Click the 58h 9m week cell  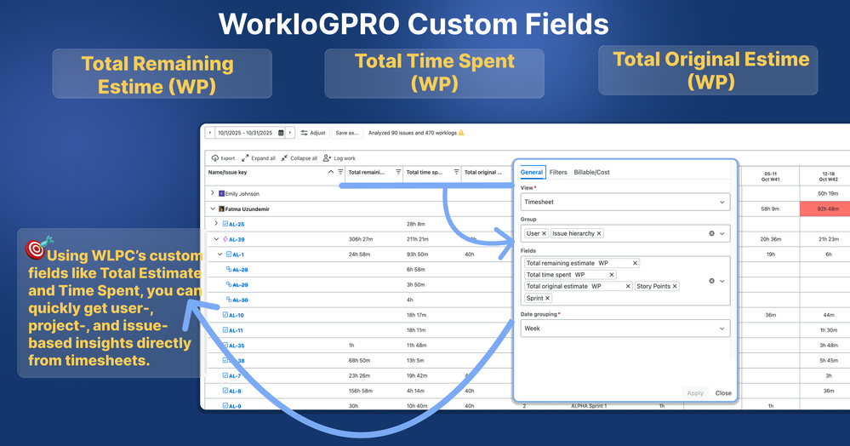tap(770, 209)
